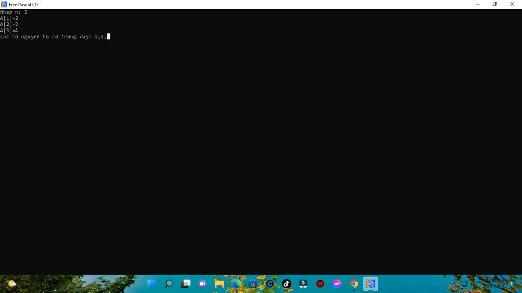Screen dimensions: 522x293
Task: Select the Free Pascal IDE taskbar icon
Action: pyautogui.click(x=371, y=284)
